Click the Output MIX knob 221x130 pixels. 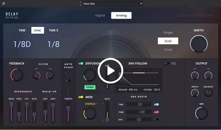click(x=202, y=113)
